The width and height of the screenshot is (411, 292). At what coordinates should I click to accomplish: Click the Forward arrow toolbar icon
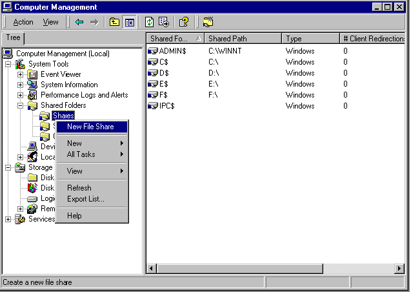[94, 23]
